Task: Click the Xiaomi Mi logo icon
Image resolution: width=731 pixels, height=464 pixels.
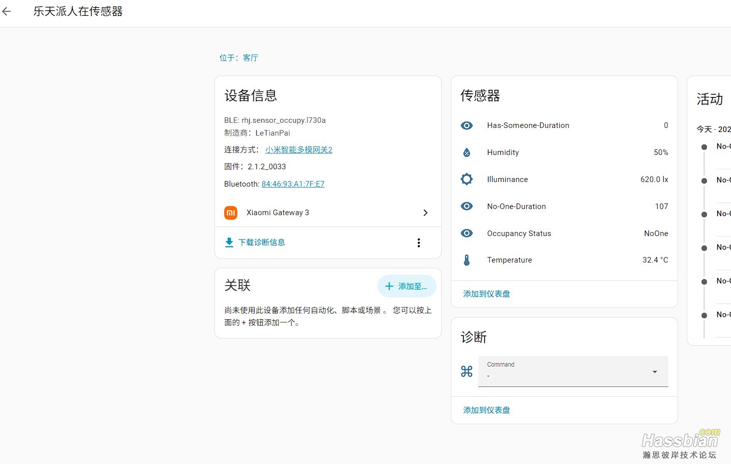Action: pos(231,213)
